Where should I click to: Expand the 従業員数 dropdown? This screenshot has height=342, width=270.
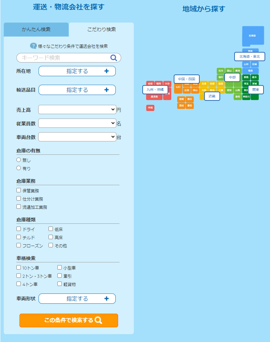point(77,123)
